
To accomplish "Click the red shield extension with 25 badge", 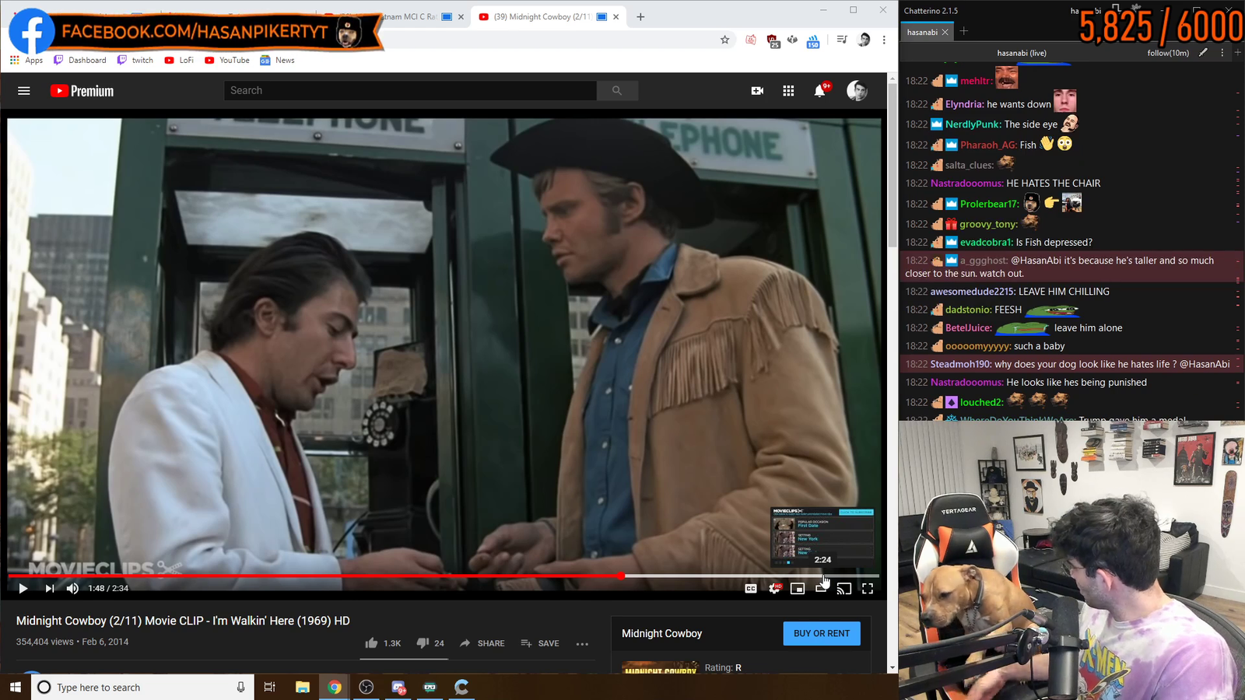I will pyautogui.click(x=773, y=40).
